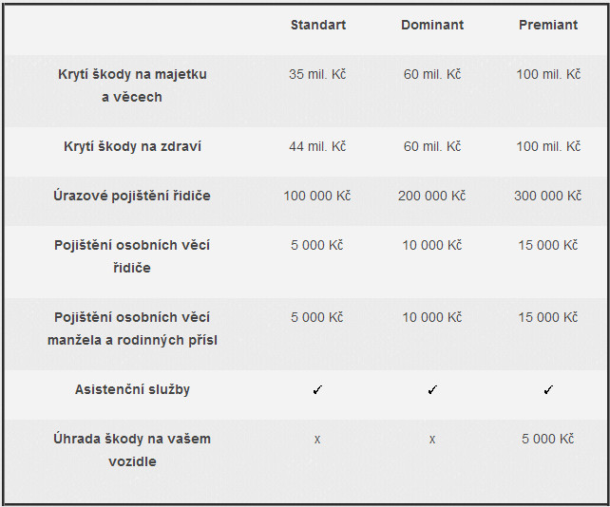This screenshot has width=610, height=507.
Task: Click the Standart Asistenční služby checkmark
Action: click(317, 389)
